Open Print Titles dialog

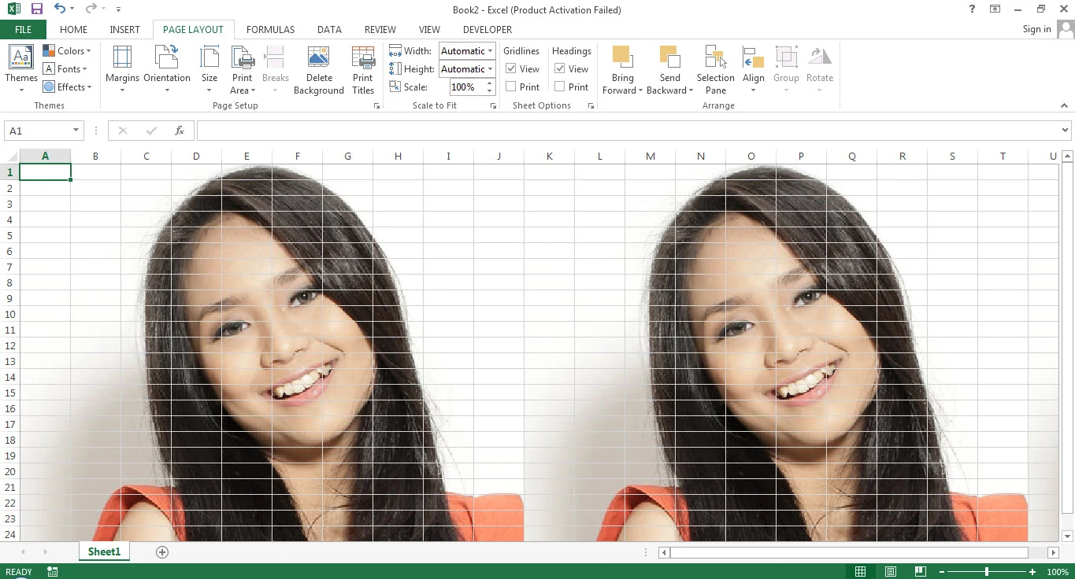tap(363, 69)
